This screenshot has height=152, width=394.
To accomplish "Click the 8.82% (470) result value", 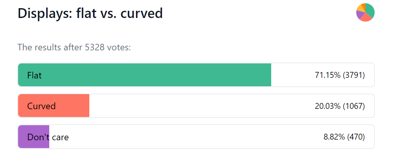I will (x=344, y=137).
